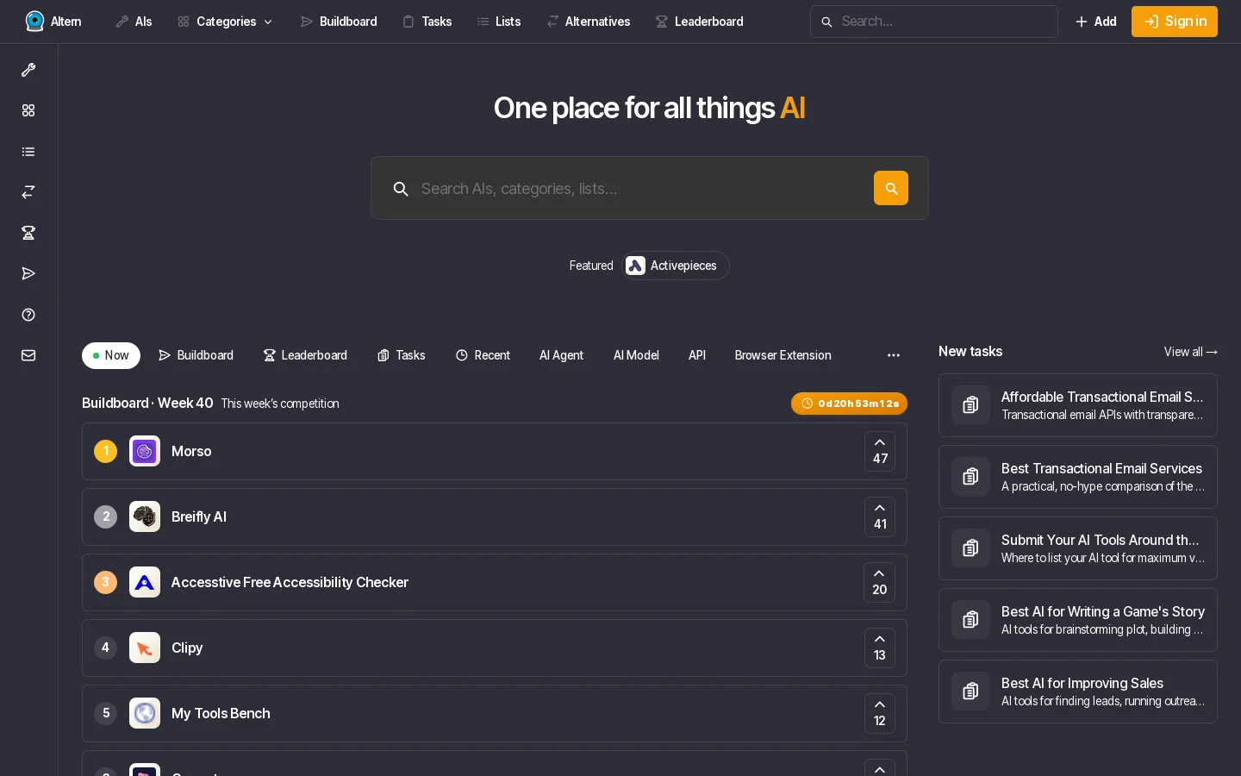Upvote Breifly AI with 41 votes
This screenshot has height=776, width=1241.
click(880, 516)
